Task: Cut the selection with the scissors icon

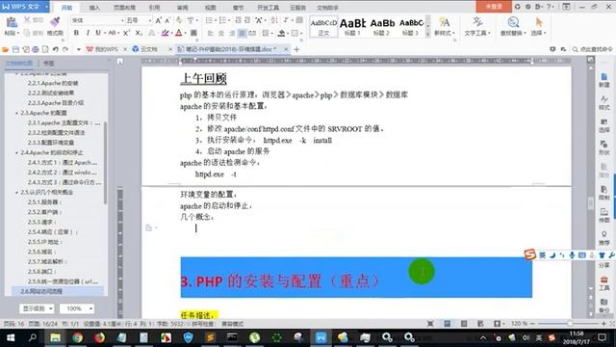Action: (27, 20)
